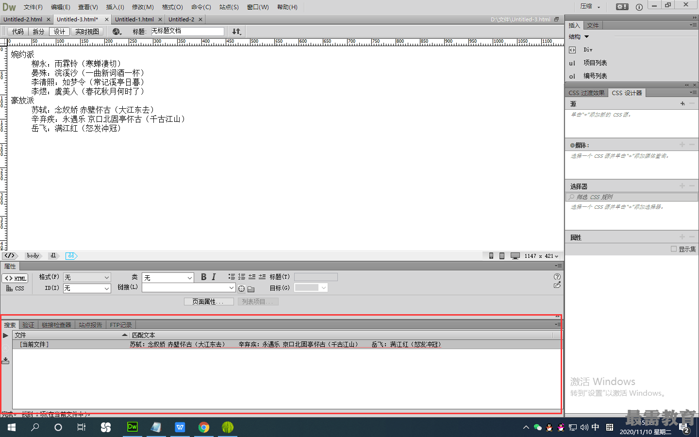The width and height of the screenshot is (699, 437).
Task: Click the 列表项目... button
Action: tap(258, 302)
